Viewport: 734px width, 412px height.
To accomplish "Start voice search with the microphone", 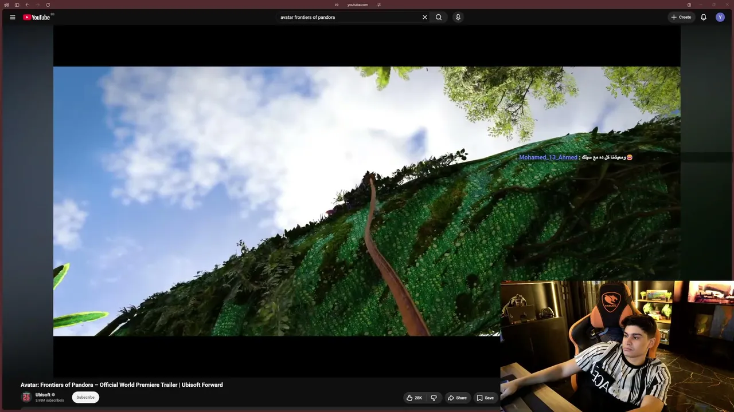I will point(458,17).
